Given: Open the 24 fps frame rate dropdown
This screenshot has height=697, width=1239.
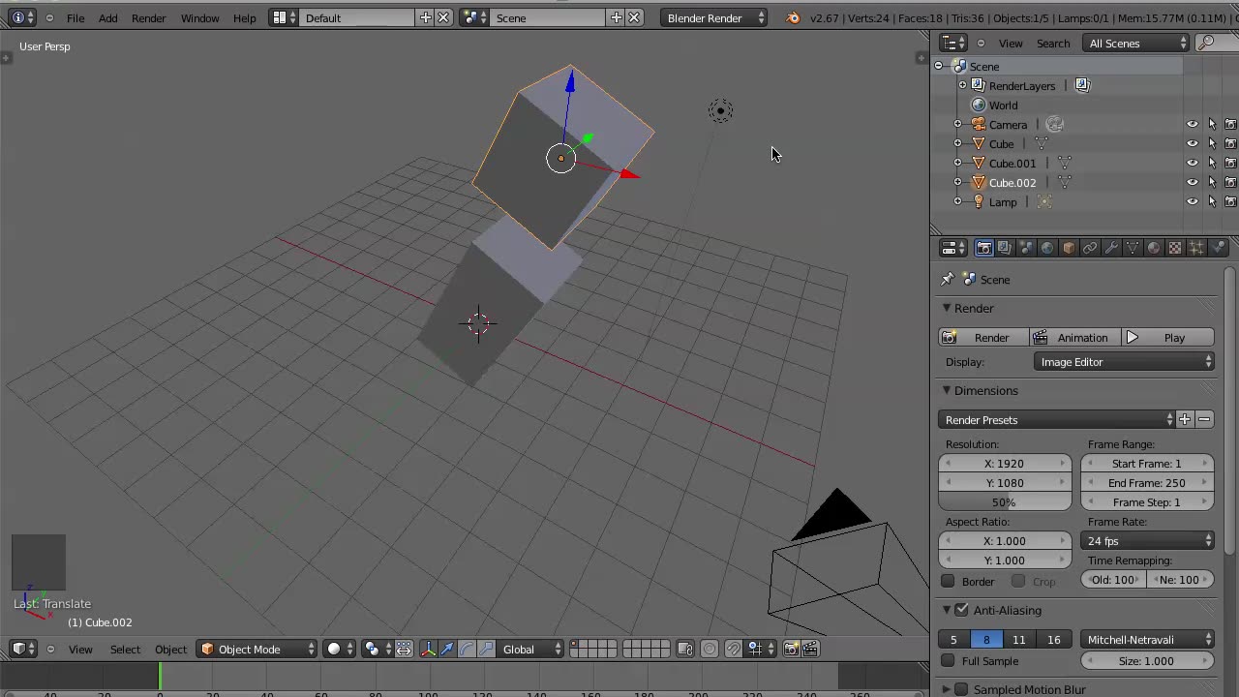Looking at the screenshot, I should pos(1148,541).
